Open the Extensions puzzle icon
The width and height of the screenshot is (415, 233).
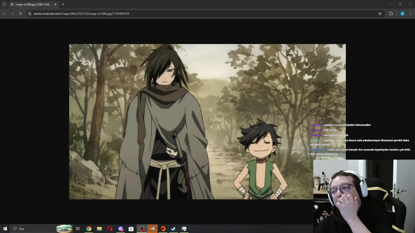point(391,14)
